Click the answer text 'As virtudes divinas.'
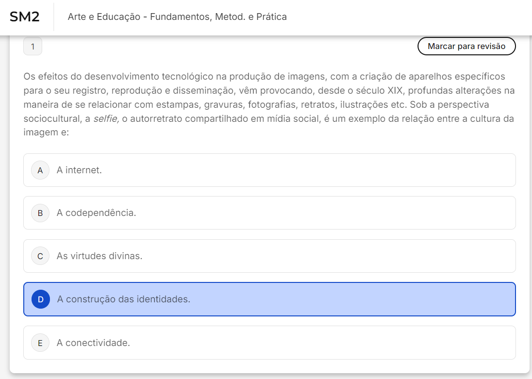The image size is (532, 379). point(99,256)
